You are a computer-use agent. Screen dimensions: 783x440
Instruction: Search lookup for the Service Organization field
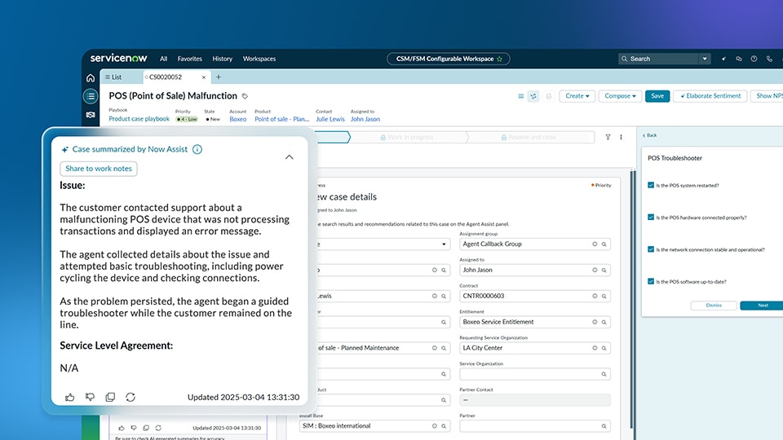604,374
